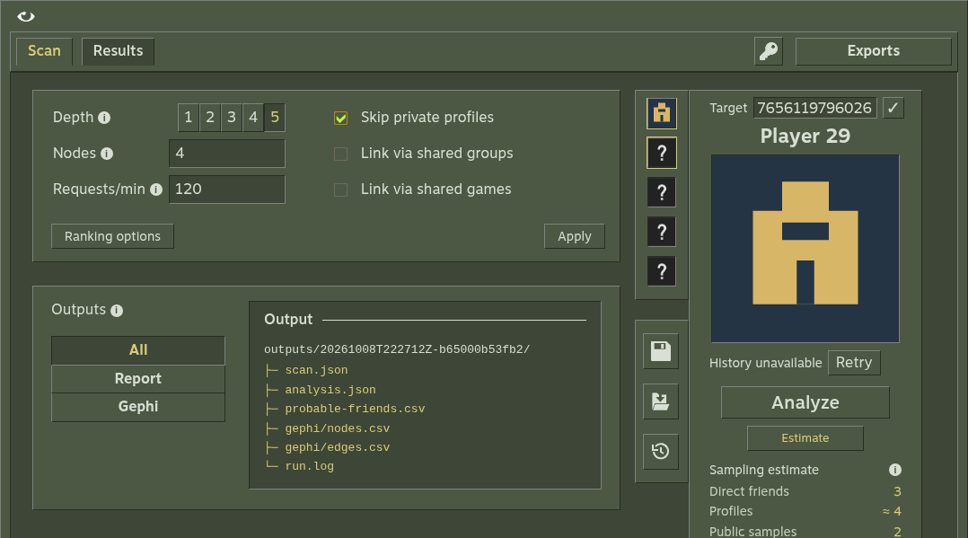Show info for Nodes setting

pyautogui.click(x=107, y=154)
